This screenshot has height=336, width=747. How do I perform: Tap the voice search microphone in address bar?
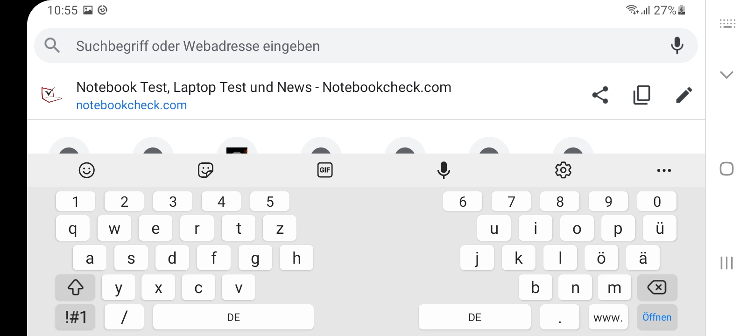click(x=677, y=45)
